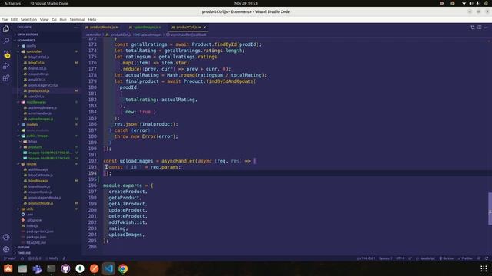Image resolution: width=492 pixels, height=276 pixels.
Task: Open editor More Actions ellipsis
Action: (486, 28)
